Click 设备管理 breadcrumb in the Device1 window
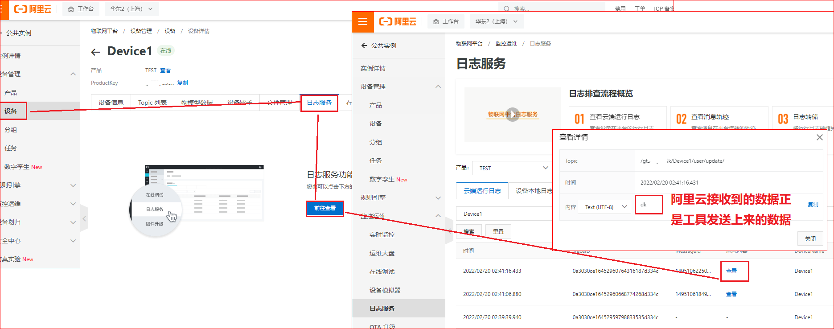 click(141, 31)
